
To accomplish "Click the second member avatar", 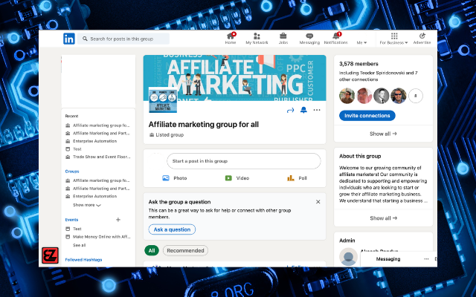I will [364, 96].
